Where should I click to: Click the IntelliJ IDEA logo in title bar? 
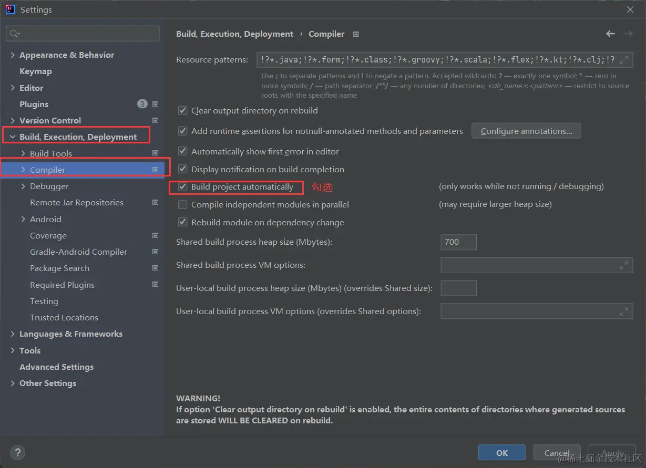pos(11,9)
